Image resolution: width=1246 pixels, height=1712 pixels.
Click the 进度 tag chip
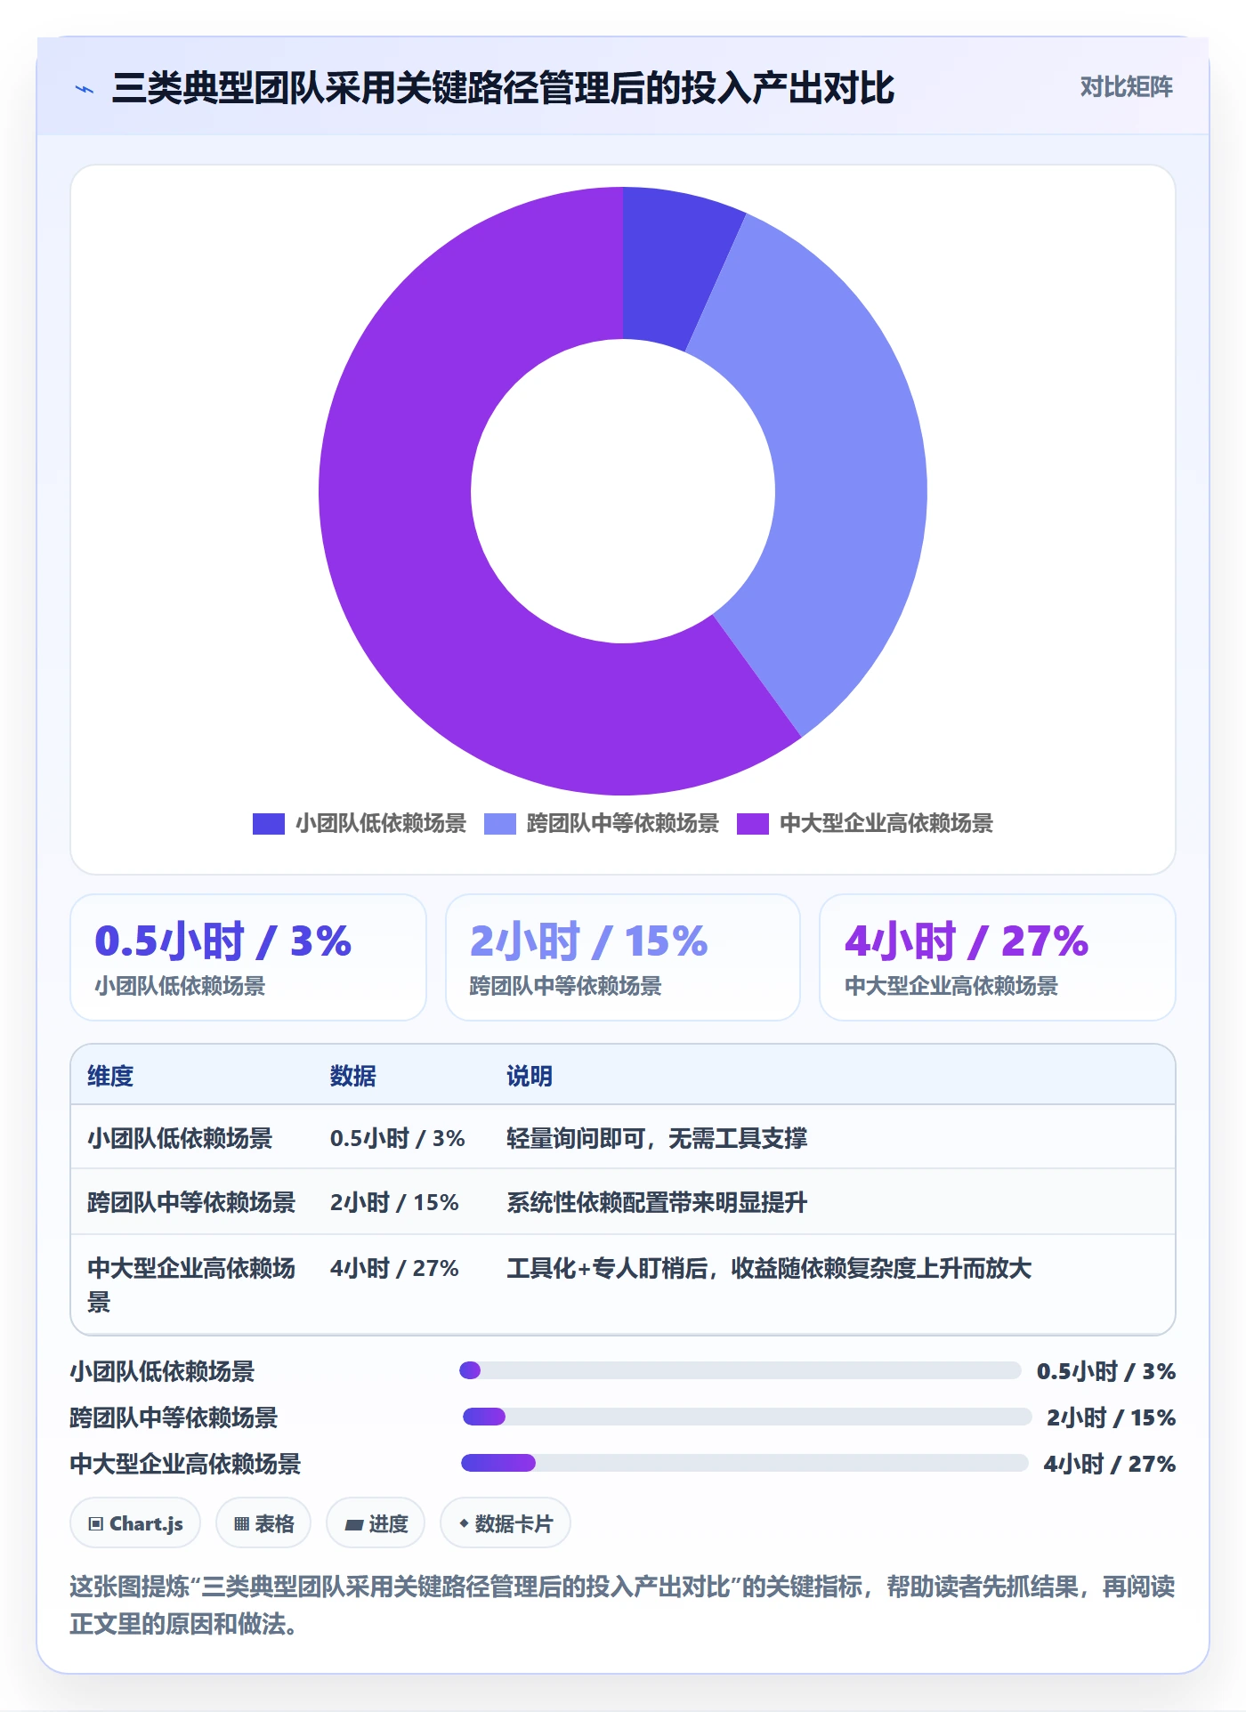pyautogui.click(x=376, y=1523)
